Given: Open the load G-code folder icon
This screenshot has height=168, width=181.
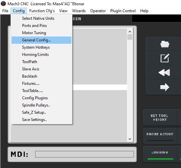Looking at the screenshot, I should 165,44.
